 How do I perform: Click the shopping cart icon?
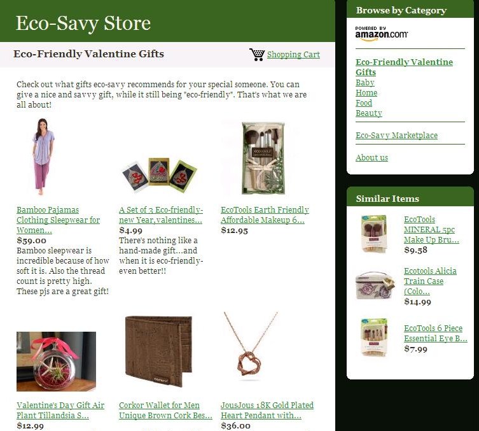tap(257, 55)
